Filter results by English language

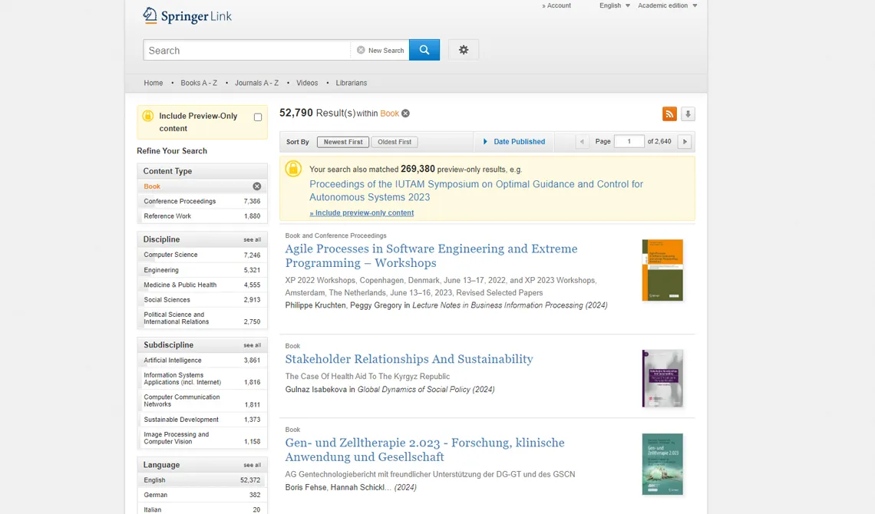point(202,480)
